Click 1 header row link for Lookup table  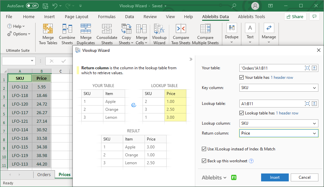point(287,113)
